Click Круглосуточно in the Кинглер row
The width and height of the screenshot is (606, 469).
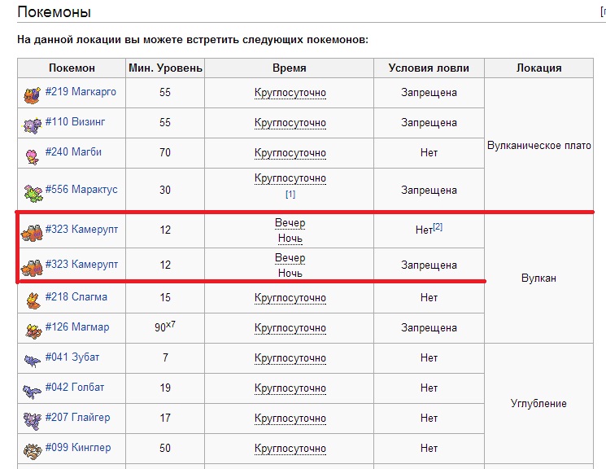point(290,449)
